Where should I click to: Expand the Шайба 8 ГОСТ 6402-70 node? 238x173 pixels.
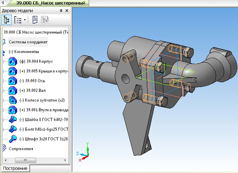point(3,120)
